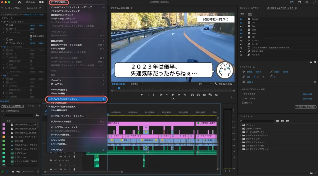The image size is (318, 176).
Task: Play the program monitor
Action: pyautogui.click(x=173, y=95)
